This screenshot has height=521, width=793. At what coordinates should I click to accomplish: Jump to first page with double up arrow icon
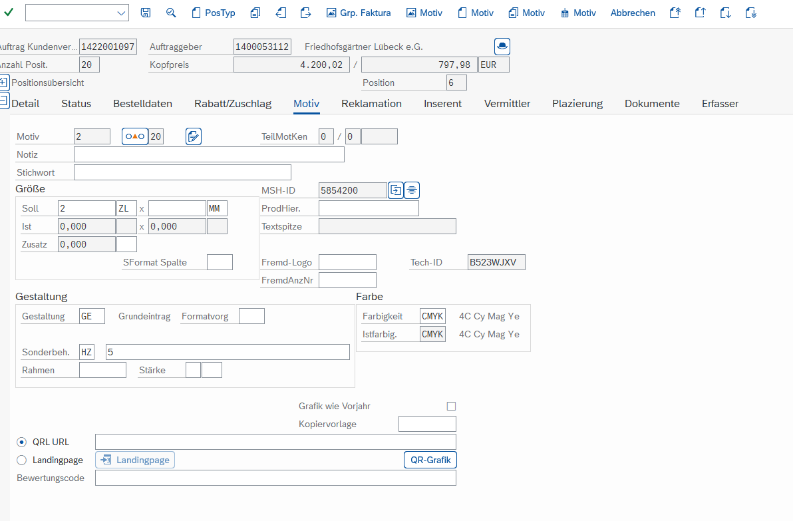point(675,13)
